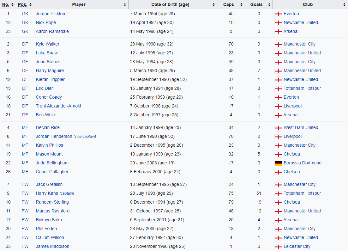Screen dimensions: 348x251
Task: Click flag icon in Harry Kane's club cell
Action: tap(278, 193)
